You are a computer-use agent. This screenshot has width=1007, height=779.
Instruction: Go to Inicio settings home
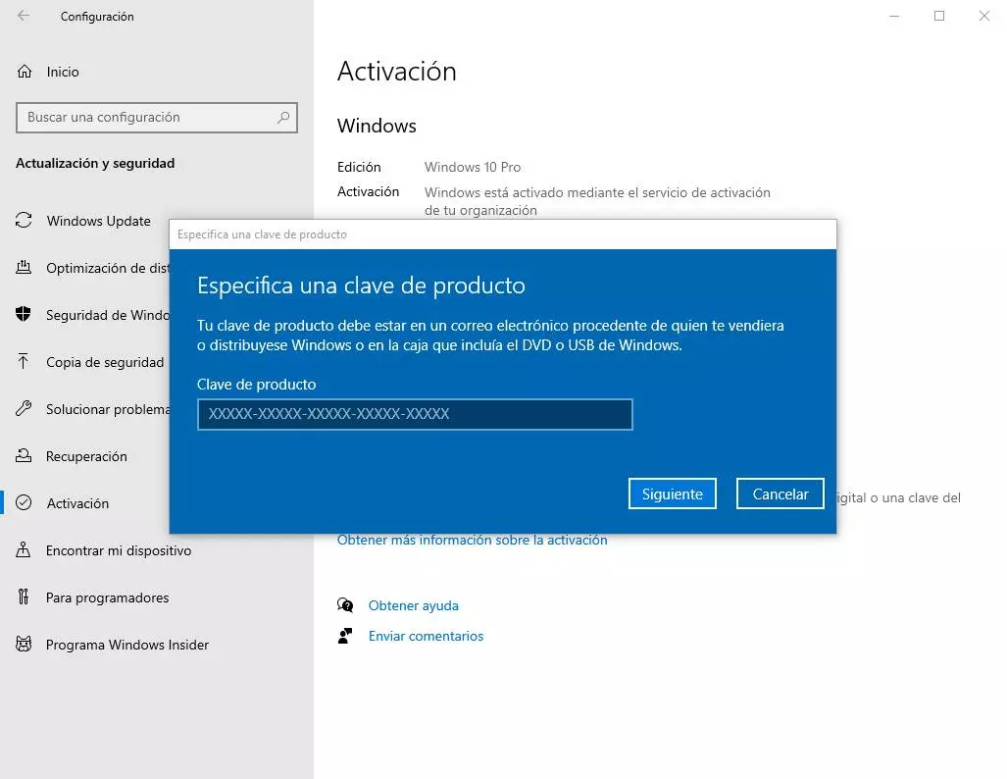(x=63, y=72)
